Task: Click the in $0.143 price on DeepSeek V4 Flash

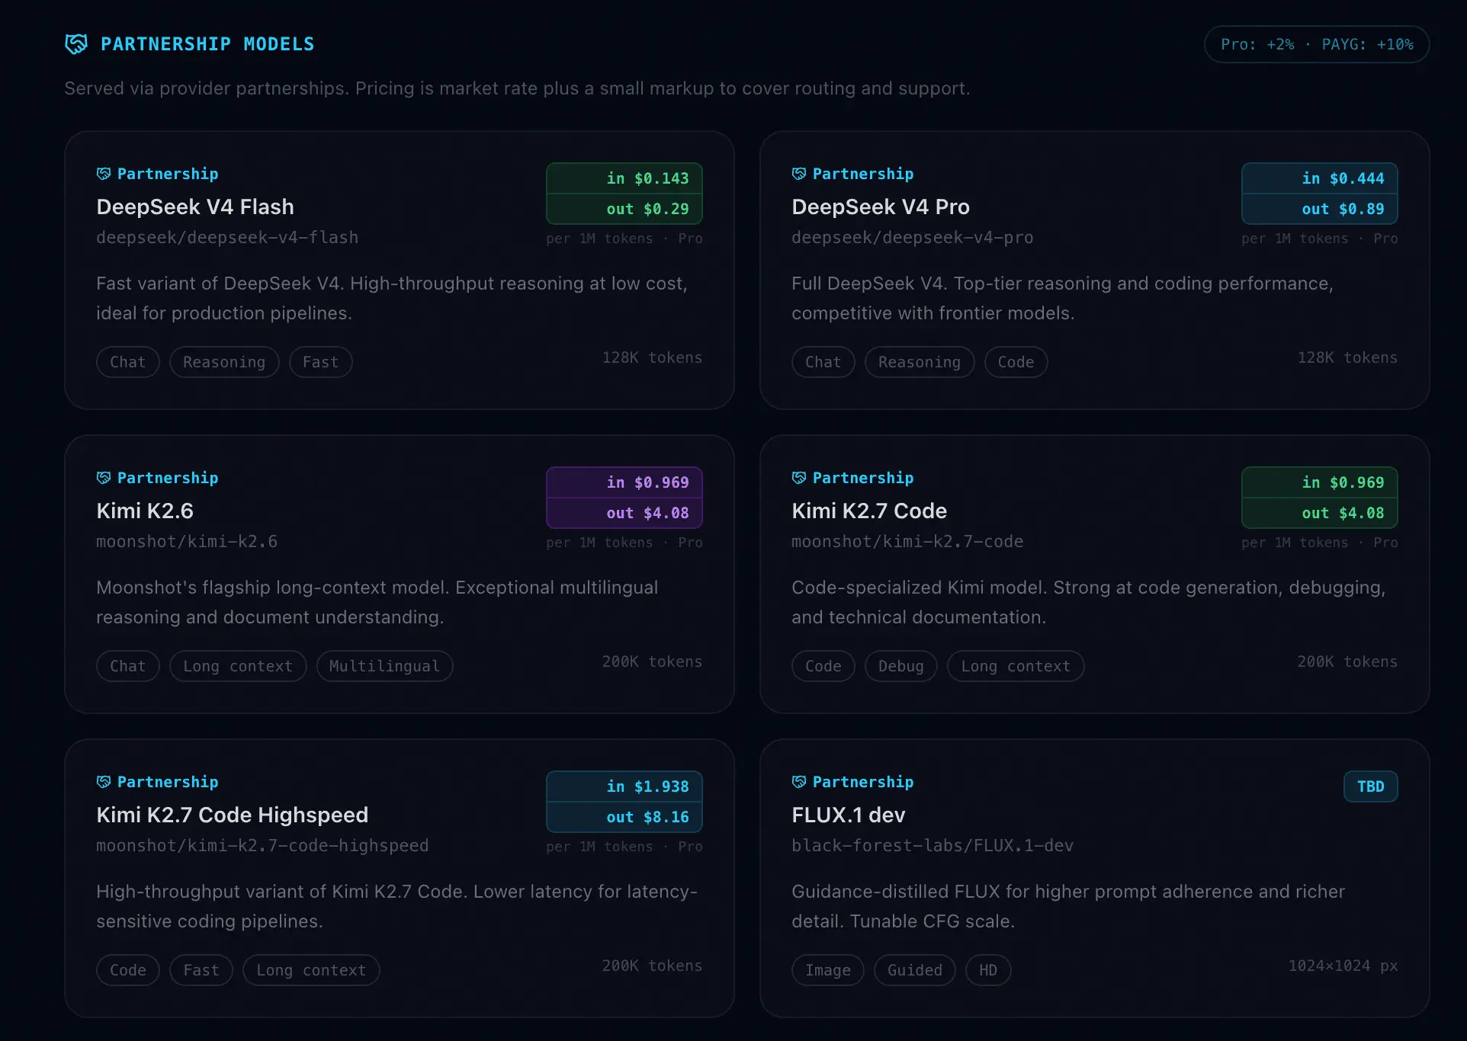Action: coord(624,178)
